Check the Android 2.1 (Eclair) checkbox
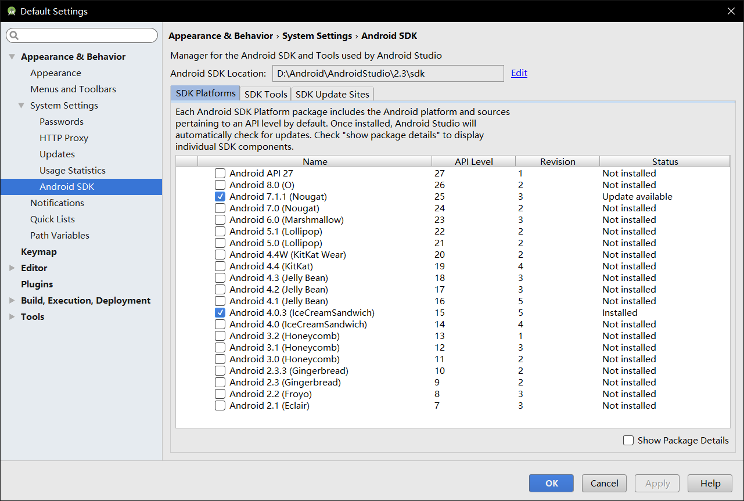Viewport: 744px width, 501px height. coord(220,405)
